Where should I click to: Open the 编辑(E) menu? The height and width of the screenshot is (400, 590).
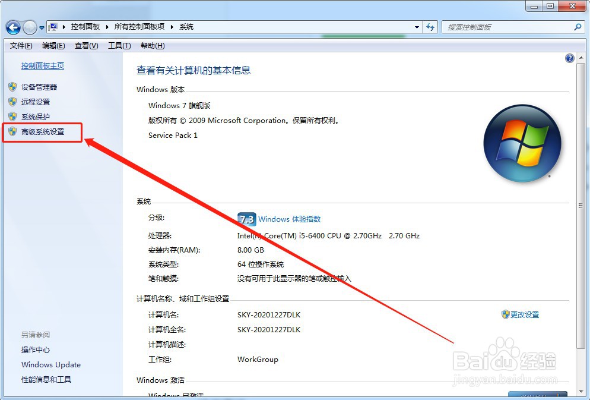[x=53, y=46]
